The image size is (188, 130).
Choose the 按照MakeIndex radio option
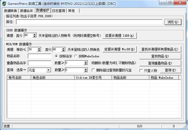(x=76, y=56)
